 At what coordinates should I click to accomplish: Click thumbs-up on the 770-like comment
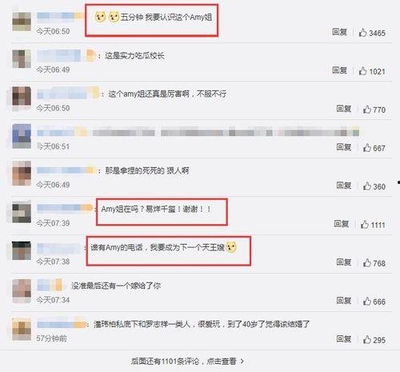click(x=367, y=110)
